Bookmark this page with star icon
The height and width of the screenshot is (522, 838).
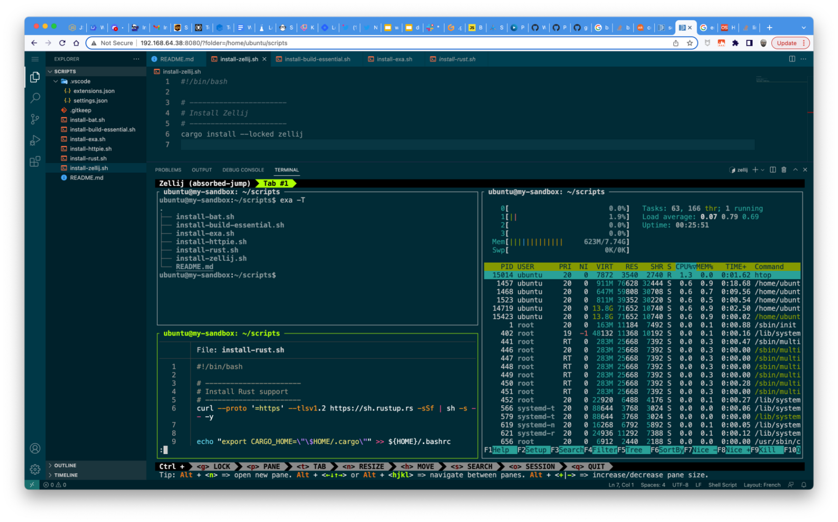pos(690,43)
